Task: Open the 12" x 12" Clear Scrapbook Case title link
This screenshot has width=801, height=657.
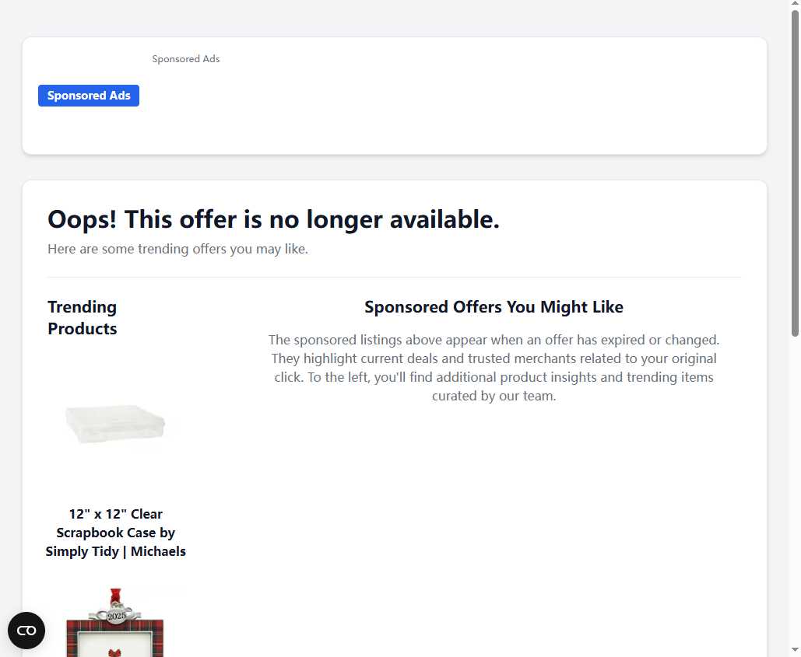Action: (x=115, y=533)
